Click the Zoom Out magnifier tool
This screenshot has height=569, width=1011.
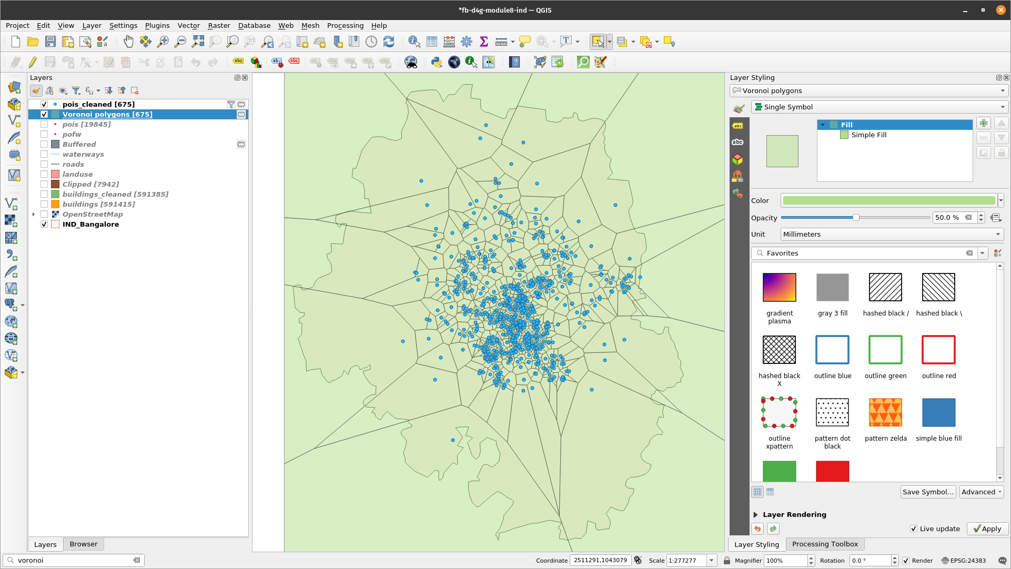click(x=180, y=42)
